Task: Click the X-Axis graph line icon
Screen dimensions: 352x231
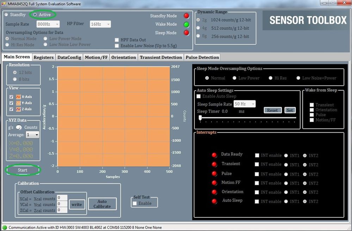Action: (x=18, y=97)
